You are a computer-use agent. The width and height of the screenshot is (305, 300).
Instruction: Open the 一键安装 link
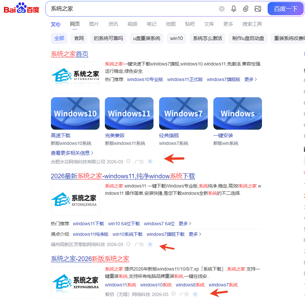click(x=223, y=135)
